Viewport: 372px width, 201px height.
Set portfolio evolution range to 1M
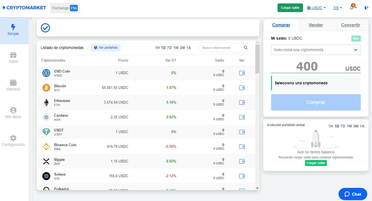(349, 126)
